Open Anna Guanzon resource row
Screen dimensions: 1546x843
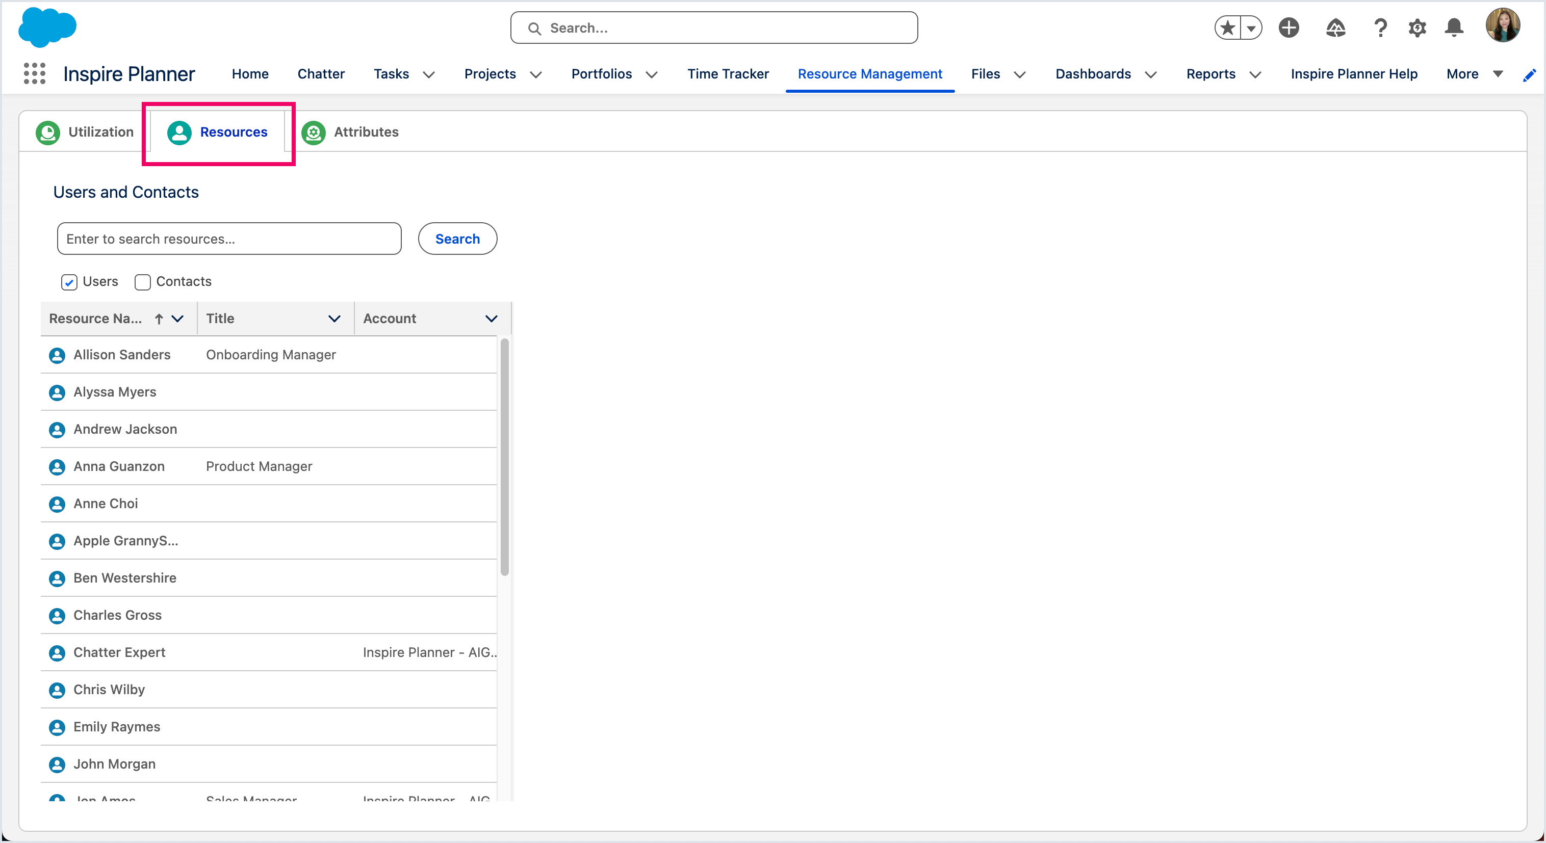[x=269, y=467]
